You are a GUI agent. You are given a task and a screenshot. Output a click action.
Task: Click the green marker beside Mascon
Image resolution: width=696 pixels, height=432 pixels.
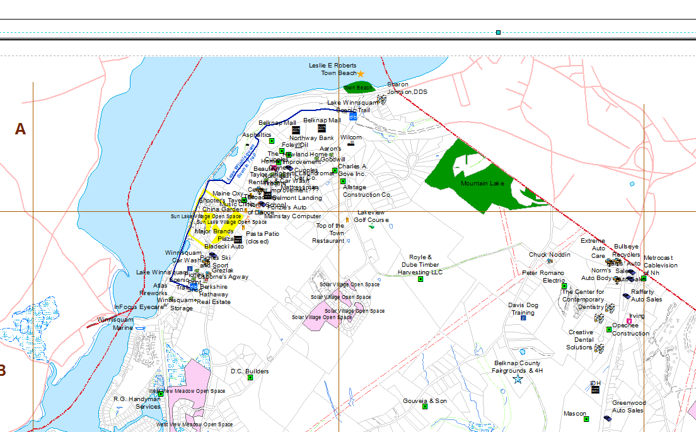click(x=586, y=419)
